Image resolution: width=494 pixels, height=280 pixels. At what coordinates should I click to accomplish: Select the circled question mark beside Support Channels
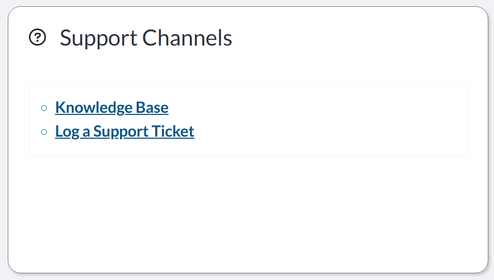click(37, 37)
